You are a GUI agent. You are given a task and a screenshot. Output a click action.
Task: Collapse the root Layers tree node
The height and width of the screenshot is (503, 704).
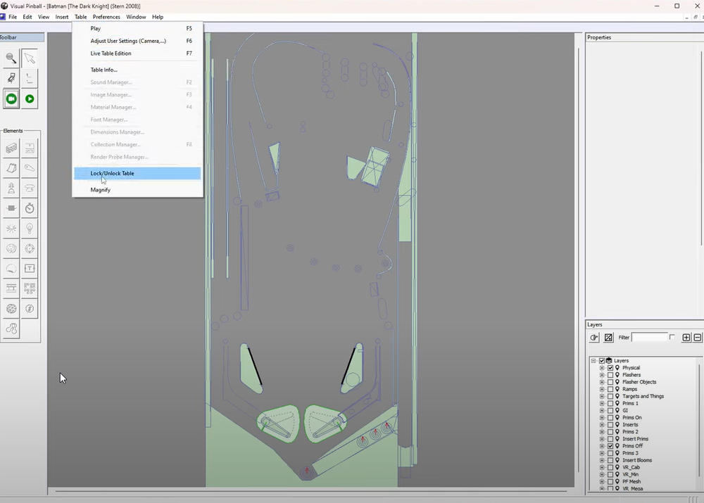point(593,361)
